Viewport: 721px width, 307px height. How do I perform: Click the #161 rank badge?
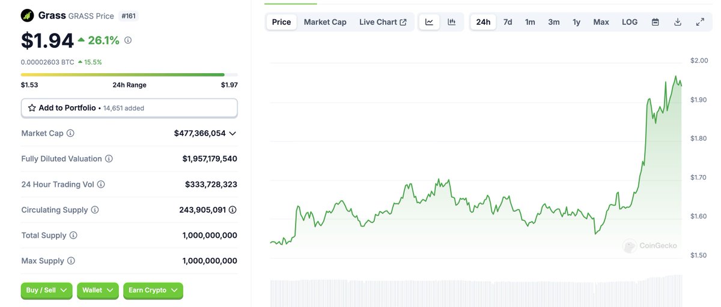129,16
